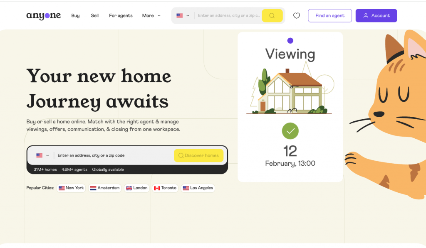This screenshot has width=426, height=248.
Task: Click the green checkmark on Viewing card
Action: tap(290, 131)
